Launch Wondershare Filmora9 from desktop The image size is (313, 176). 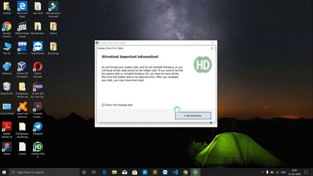53,9
